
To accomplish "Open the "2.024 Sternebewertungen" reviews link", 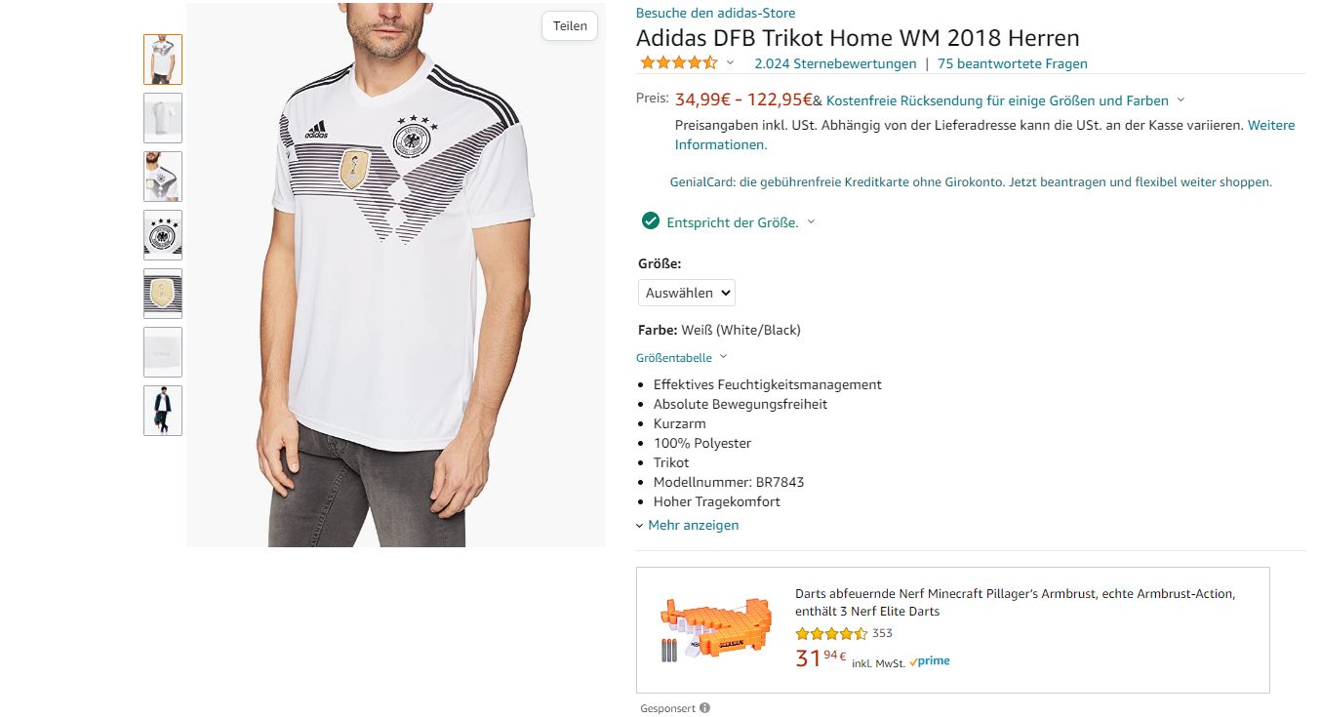I will (x=835, y=61).
